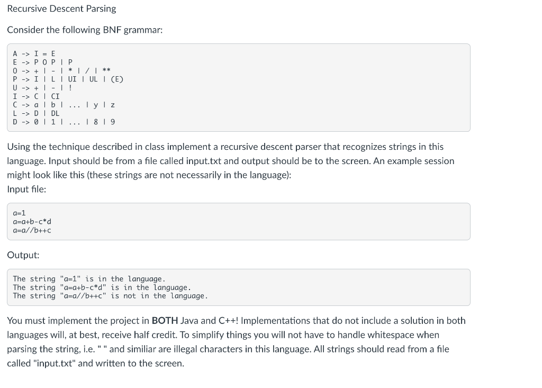Click the unary rule 'U -> + | - | !'
Image resolution: width=542 pixels, height=388 pixels.
(42, 88)
